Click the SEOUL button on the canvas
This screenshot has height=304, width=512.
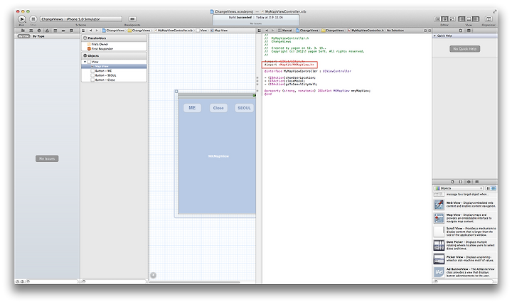pyautogui.click(x=244, y=108)
